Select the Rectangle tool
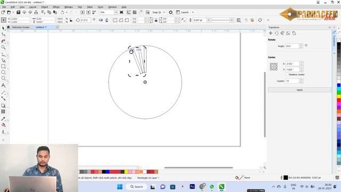The width and height of the screenshot is (341, 192). point(3,66)
